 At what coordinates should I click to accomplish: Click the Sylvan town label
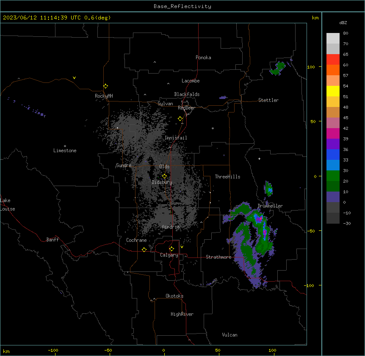[x=165, y=104]
